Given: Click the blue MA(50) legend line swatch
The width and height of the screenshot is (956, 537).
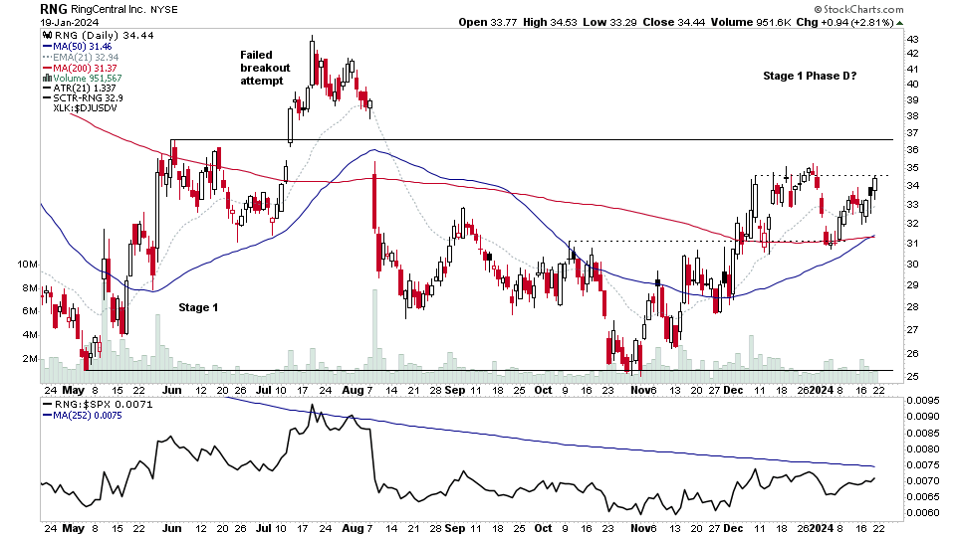Looking at the screenshot, I should pyautogui.click(x=47, y=47).
